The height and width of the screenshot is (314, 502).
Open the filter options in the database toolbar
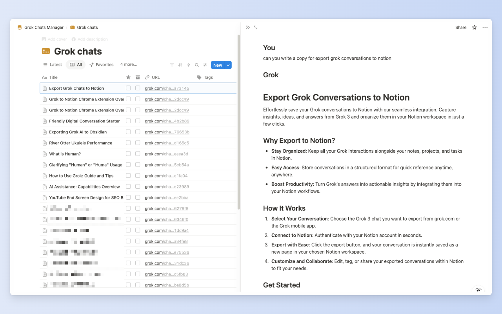pyautogui.click(x=172, y=65)
